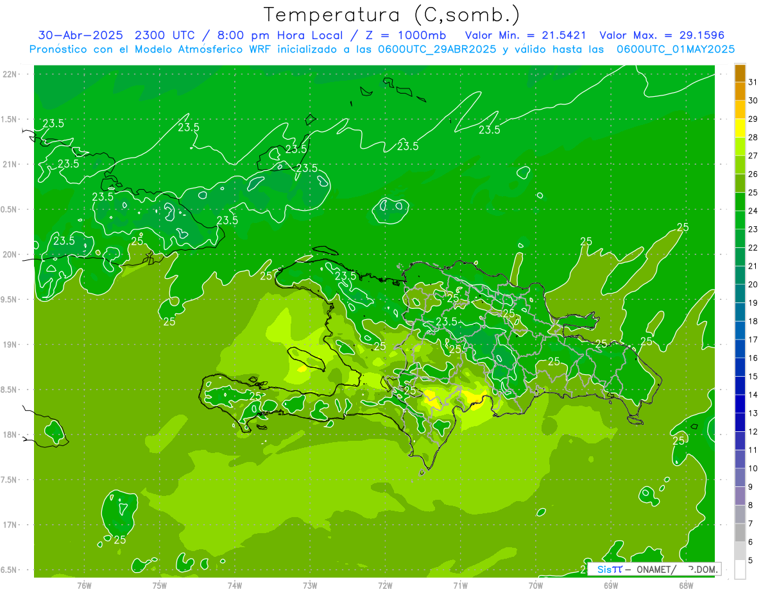Pick the orange legend swatch above 31
This screenshot has width=770, height=594.
coord(740,73)
